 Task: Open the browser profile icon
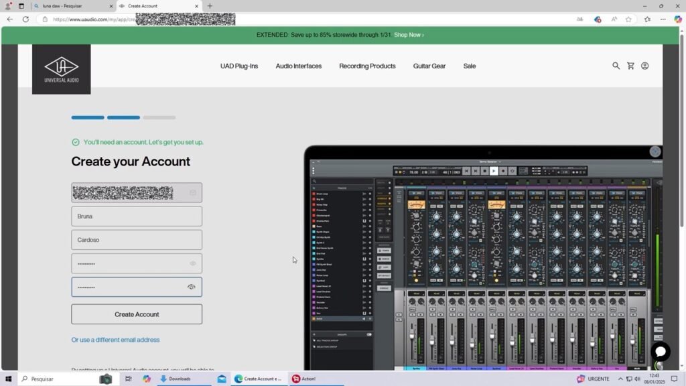click(x=7, y=6)
